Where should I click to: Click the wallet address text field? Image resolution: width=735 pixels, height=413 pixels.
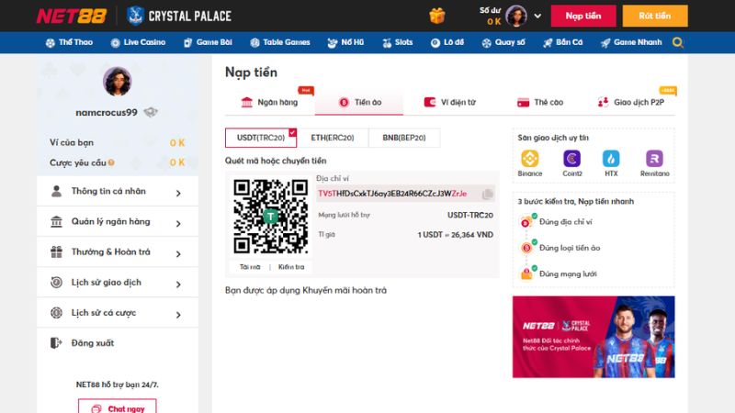coord(405,194)
